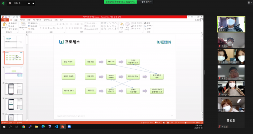This screenshot has height=134, width=253.
Task: Stop the Zoom recording with square button
Action: pos(33,3)
